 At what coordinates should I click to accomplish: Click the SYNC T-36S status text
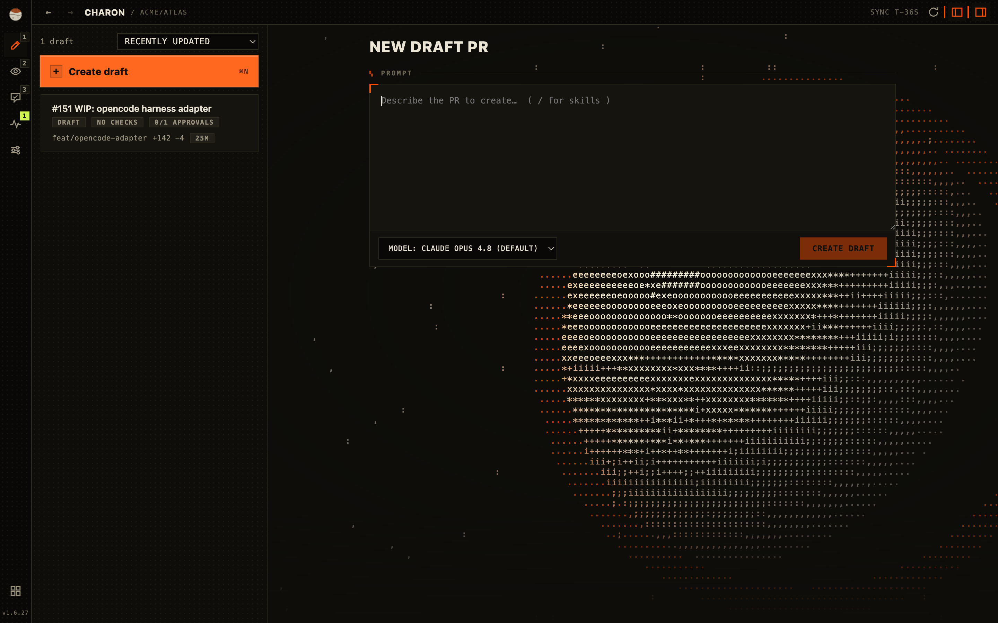click(x=894, y=12)
